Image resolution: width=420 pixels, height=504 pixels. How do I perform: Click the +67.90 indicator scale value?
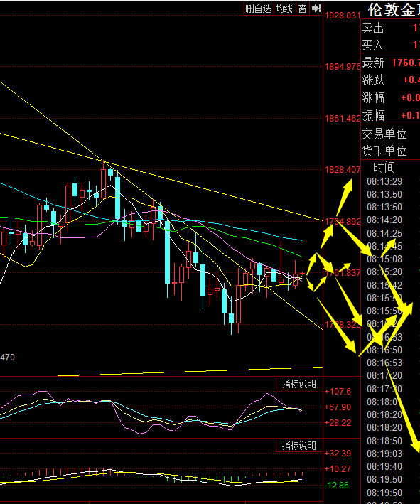coord(338,407)
